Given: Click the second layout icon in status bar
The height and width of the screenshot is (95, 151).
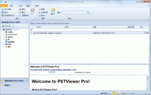Looking at the screenshot, I should tap(118, 93).
